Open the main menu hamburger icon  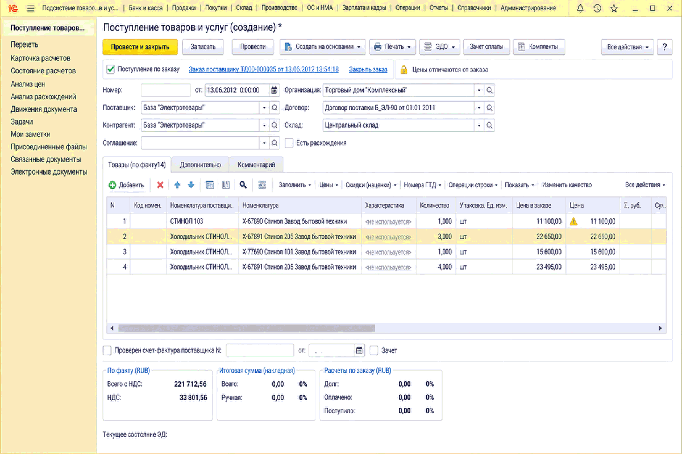pyautogui.click(x=31, y=9)
